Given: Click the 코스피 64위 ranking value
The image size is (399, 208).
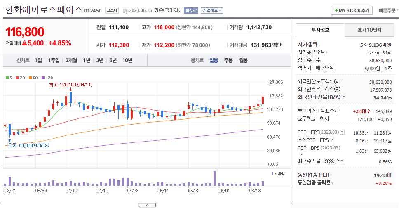Looking at the screenshot, I should [380, 53].
